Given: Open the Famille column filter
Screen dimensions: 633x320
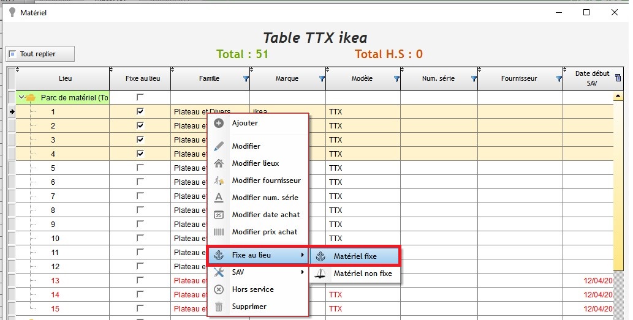Looking at the screenshot, I should click(246, 79).
